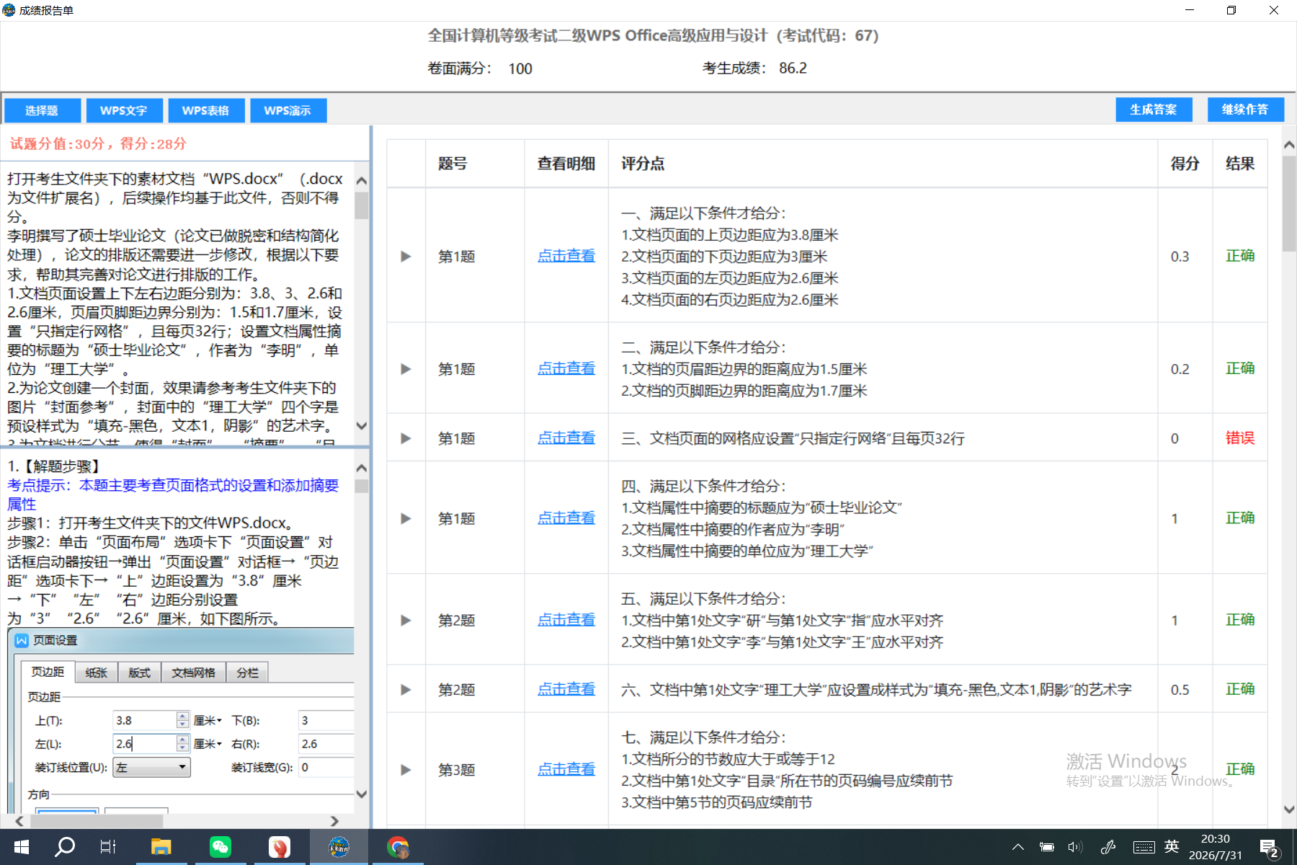Switch to the WPS表格 tab
Viewport: 1297px width, 865px height.
click(206, 110)
